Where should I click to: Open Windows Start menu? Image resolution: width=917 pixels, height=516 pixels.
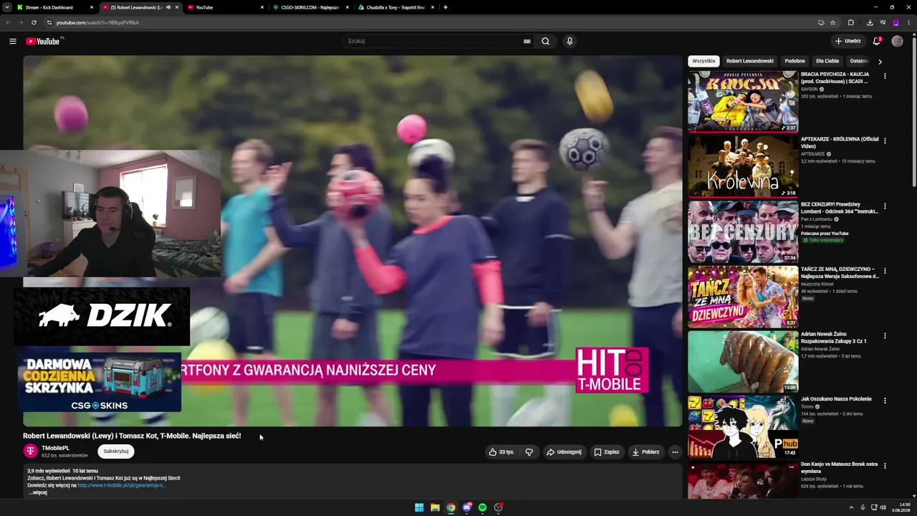pyautogui.click(x=419, y=507)
